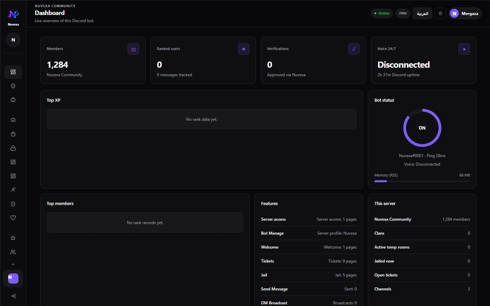Toggle the light/dark theme sun button
490x306 pixels.
click(440, 13)
